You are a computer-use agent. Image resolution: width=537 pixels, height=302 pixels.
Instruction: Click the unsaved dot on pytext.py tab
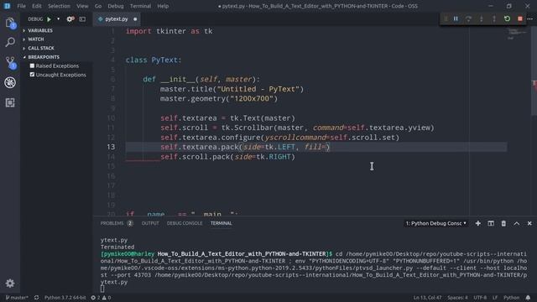click(x=135, y=19)
